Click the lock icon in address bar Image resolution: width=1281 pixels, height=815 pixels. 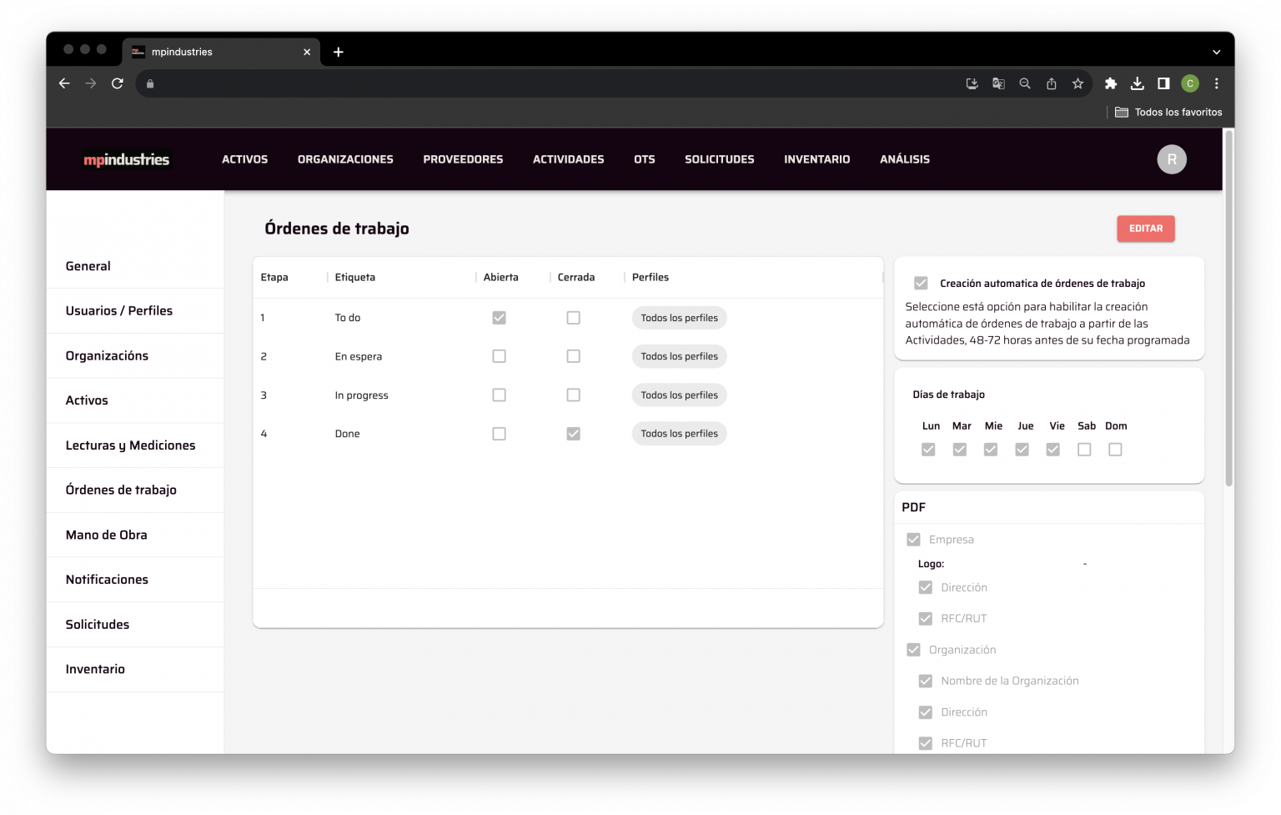[150, 83]
